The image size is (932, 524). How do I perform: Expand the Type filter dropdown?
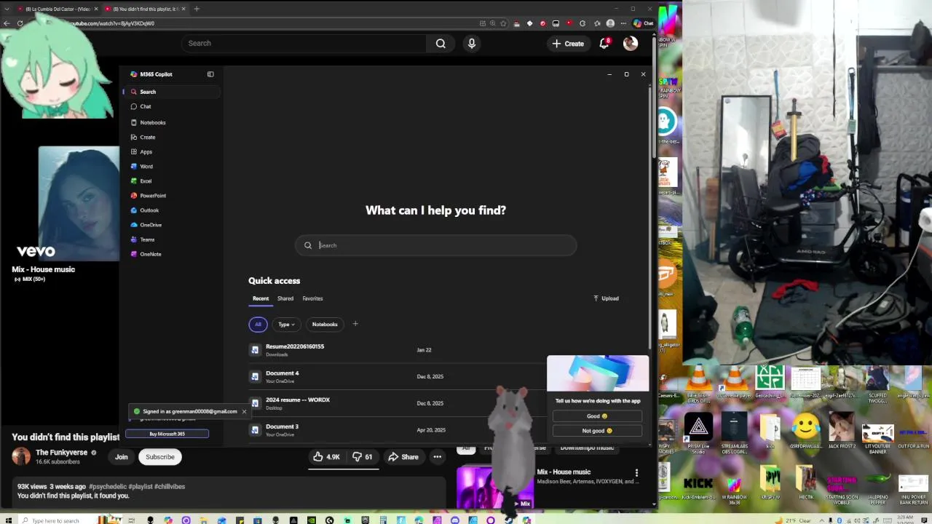pos(286,324)
